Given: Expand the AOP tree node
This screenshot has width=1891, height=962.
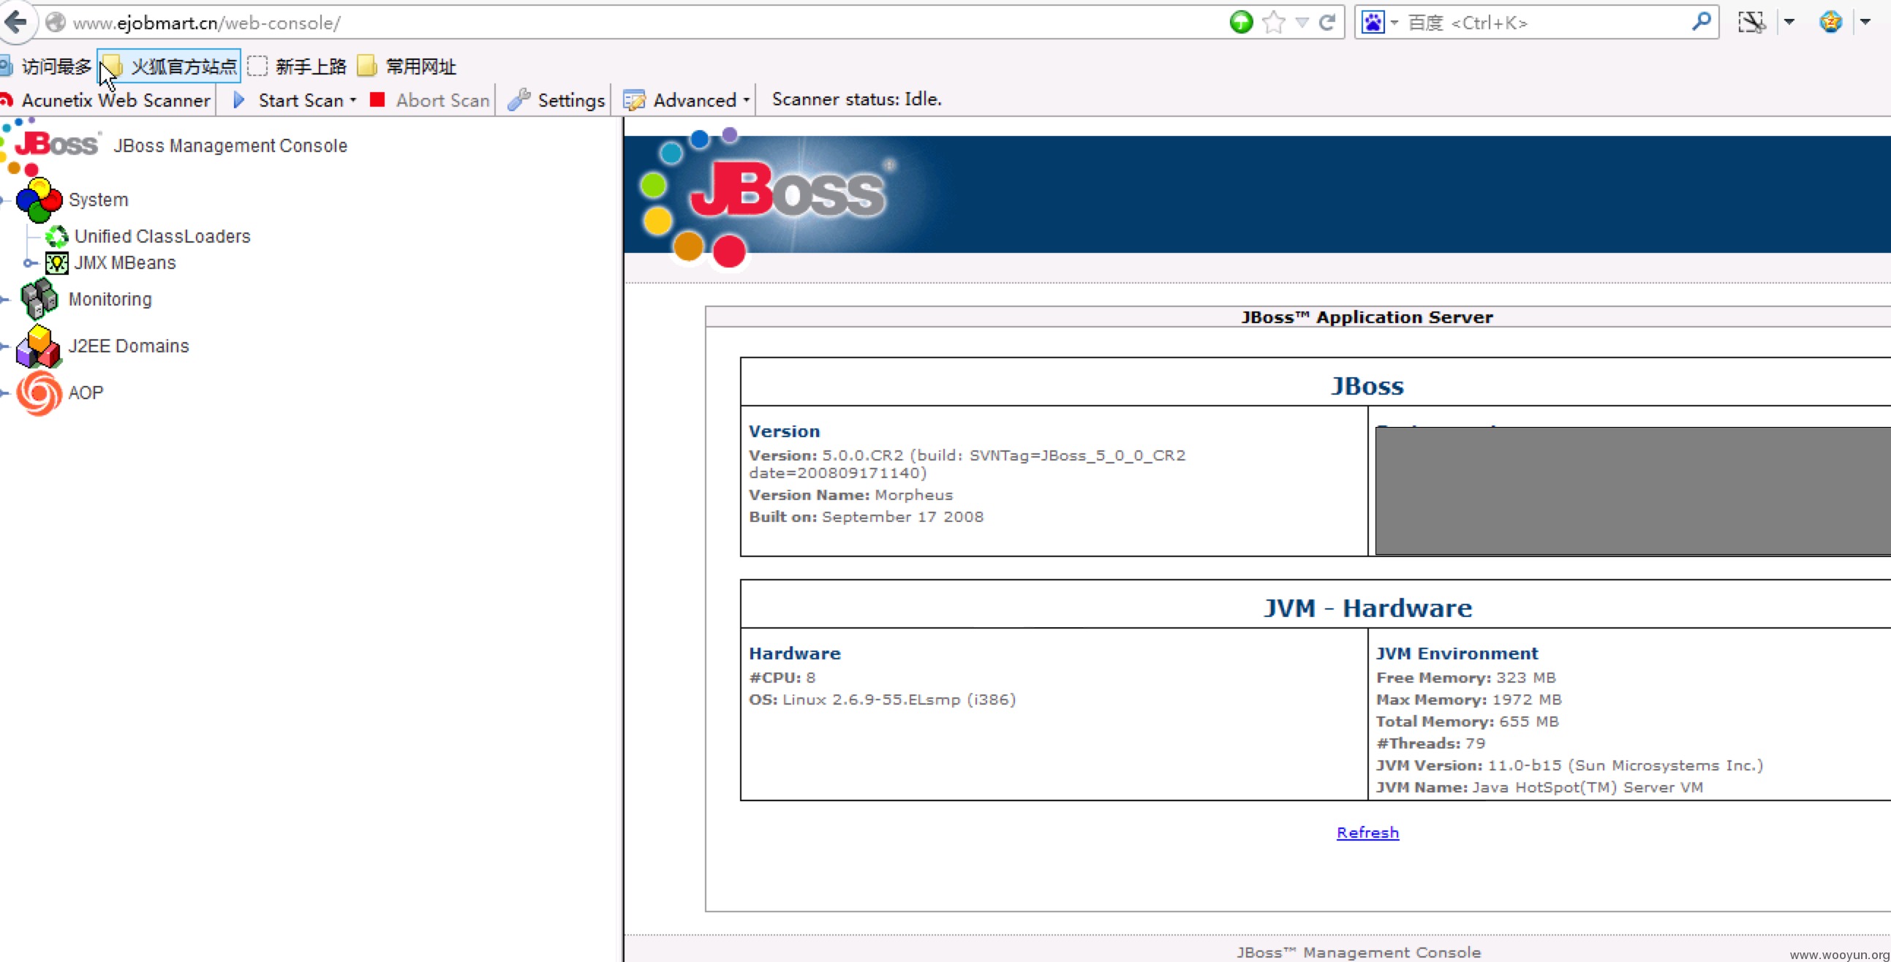Looking at the screenshot, I should 4,393.
